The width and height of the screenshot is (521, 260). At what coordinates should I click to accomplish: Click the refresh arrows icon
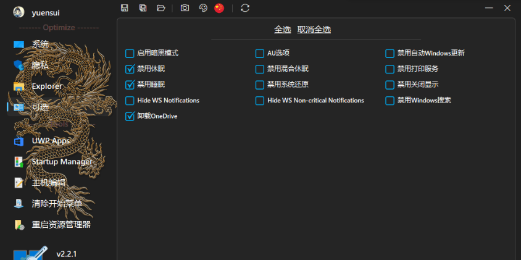coord(245,8)
